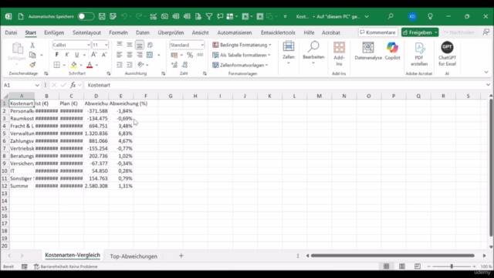Launch ChatGPT for Excel
494x278 pixels.
pos(447,54)
